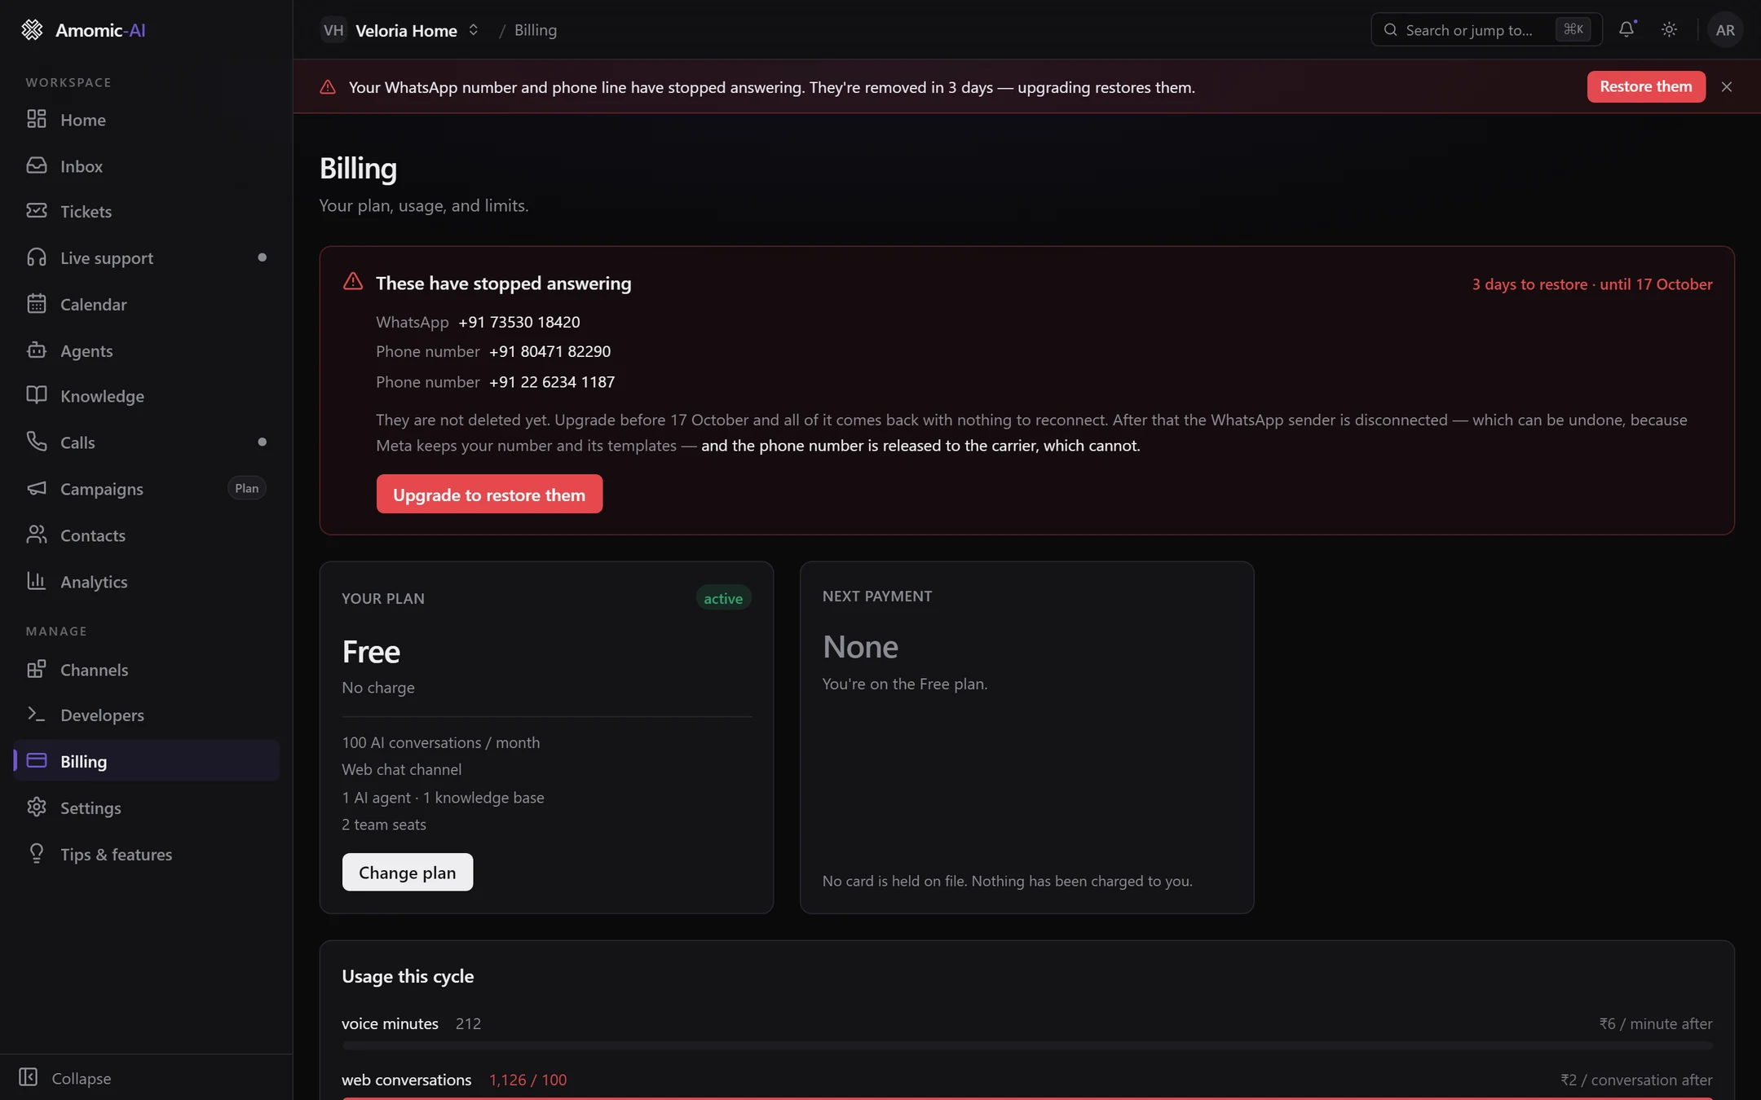Click the '1,126 / 100' web conversations count
Viewport: 1761px width, 1100px height.
coord(527,1080)
